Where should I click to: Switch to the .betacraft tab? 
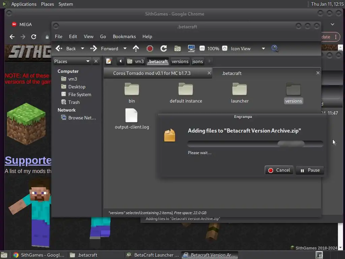[232, 73]
